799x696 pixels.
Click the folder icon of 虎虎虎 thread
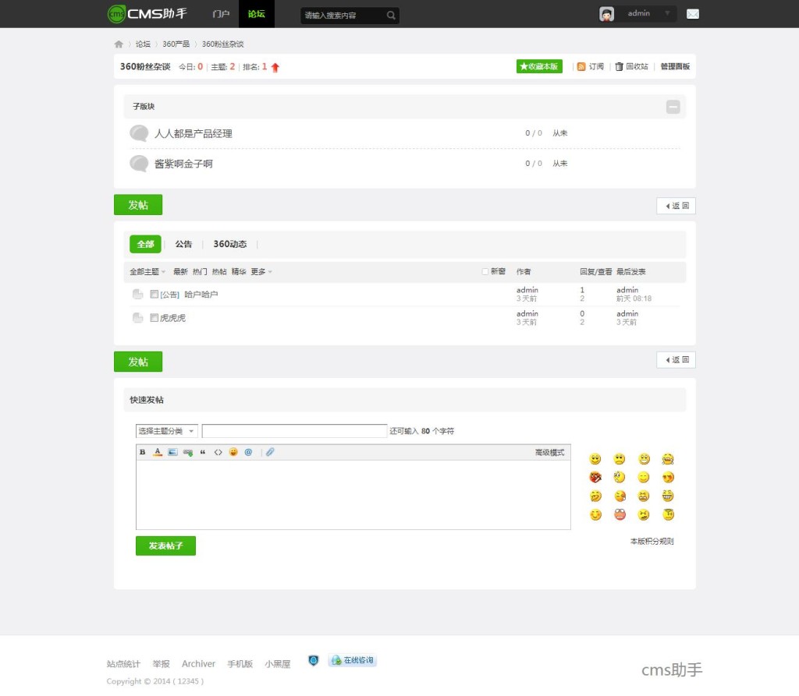pyautogui.click(x=137, y=318)
